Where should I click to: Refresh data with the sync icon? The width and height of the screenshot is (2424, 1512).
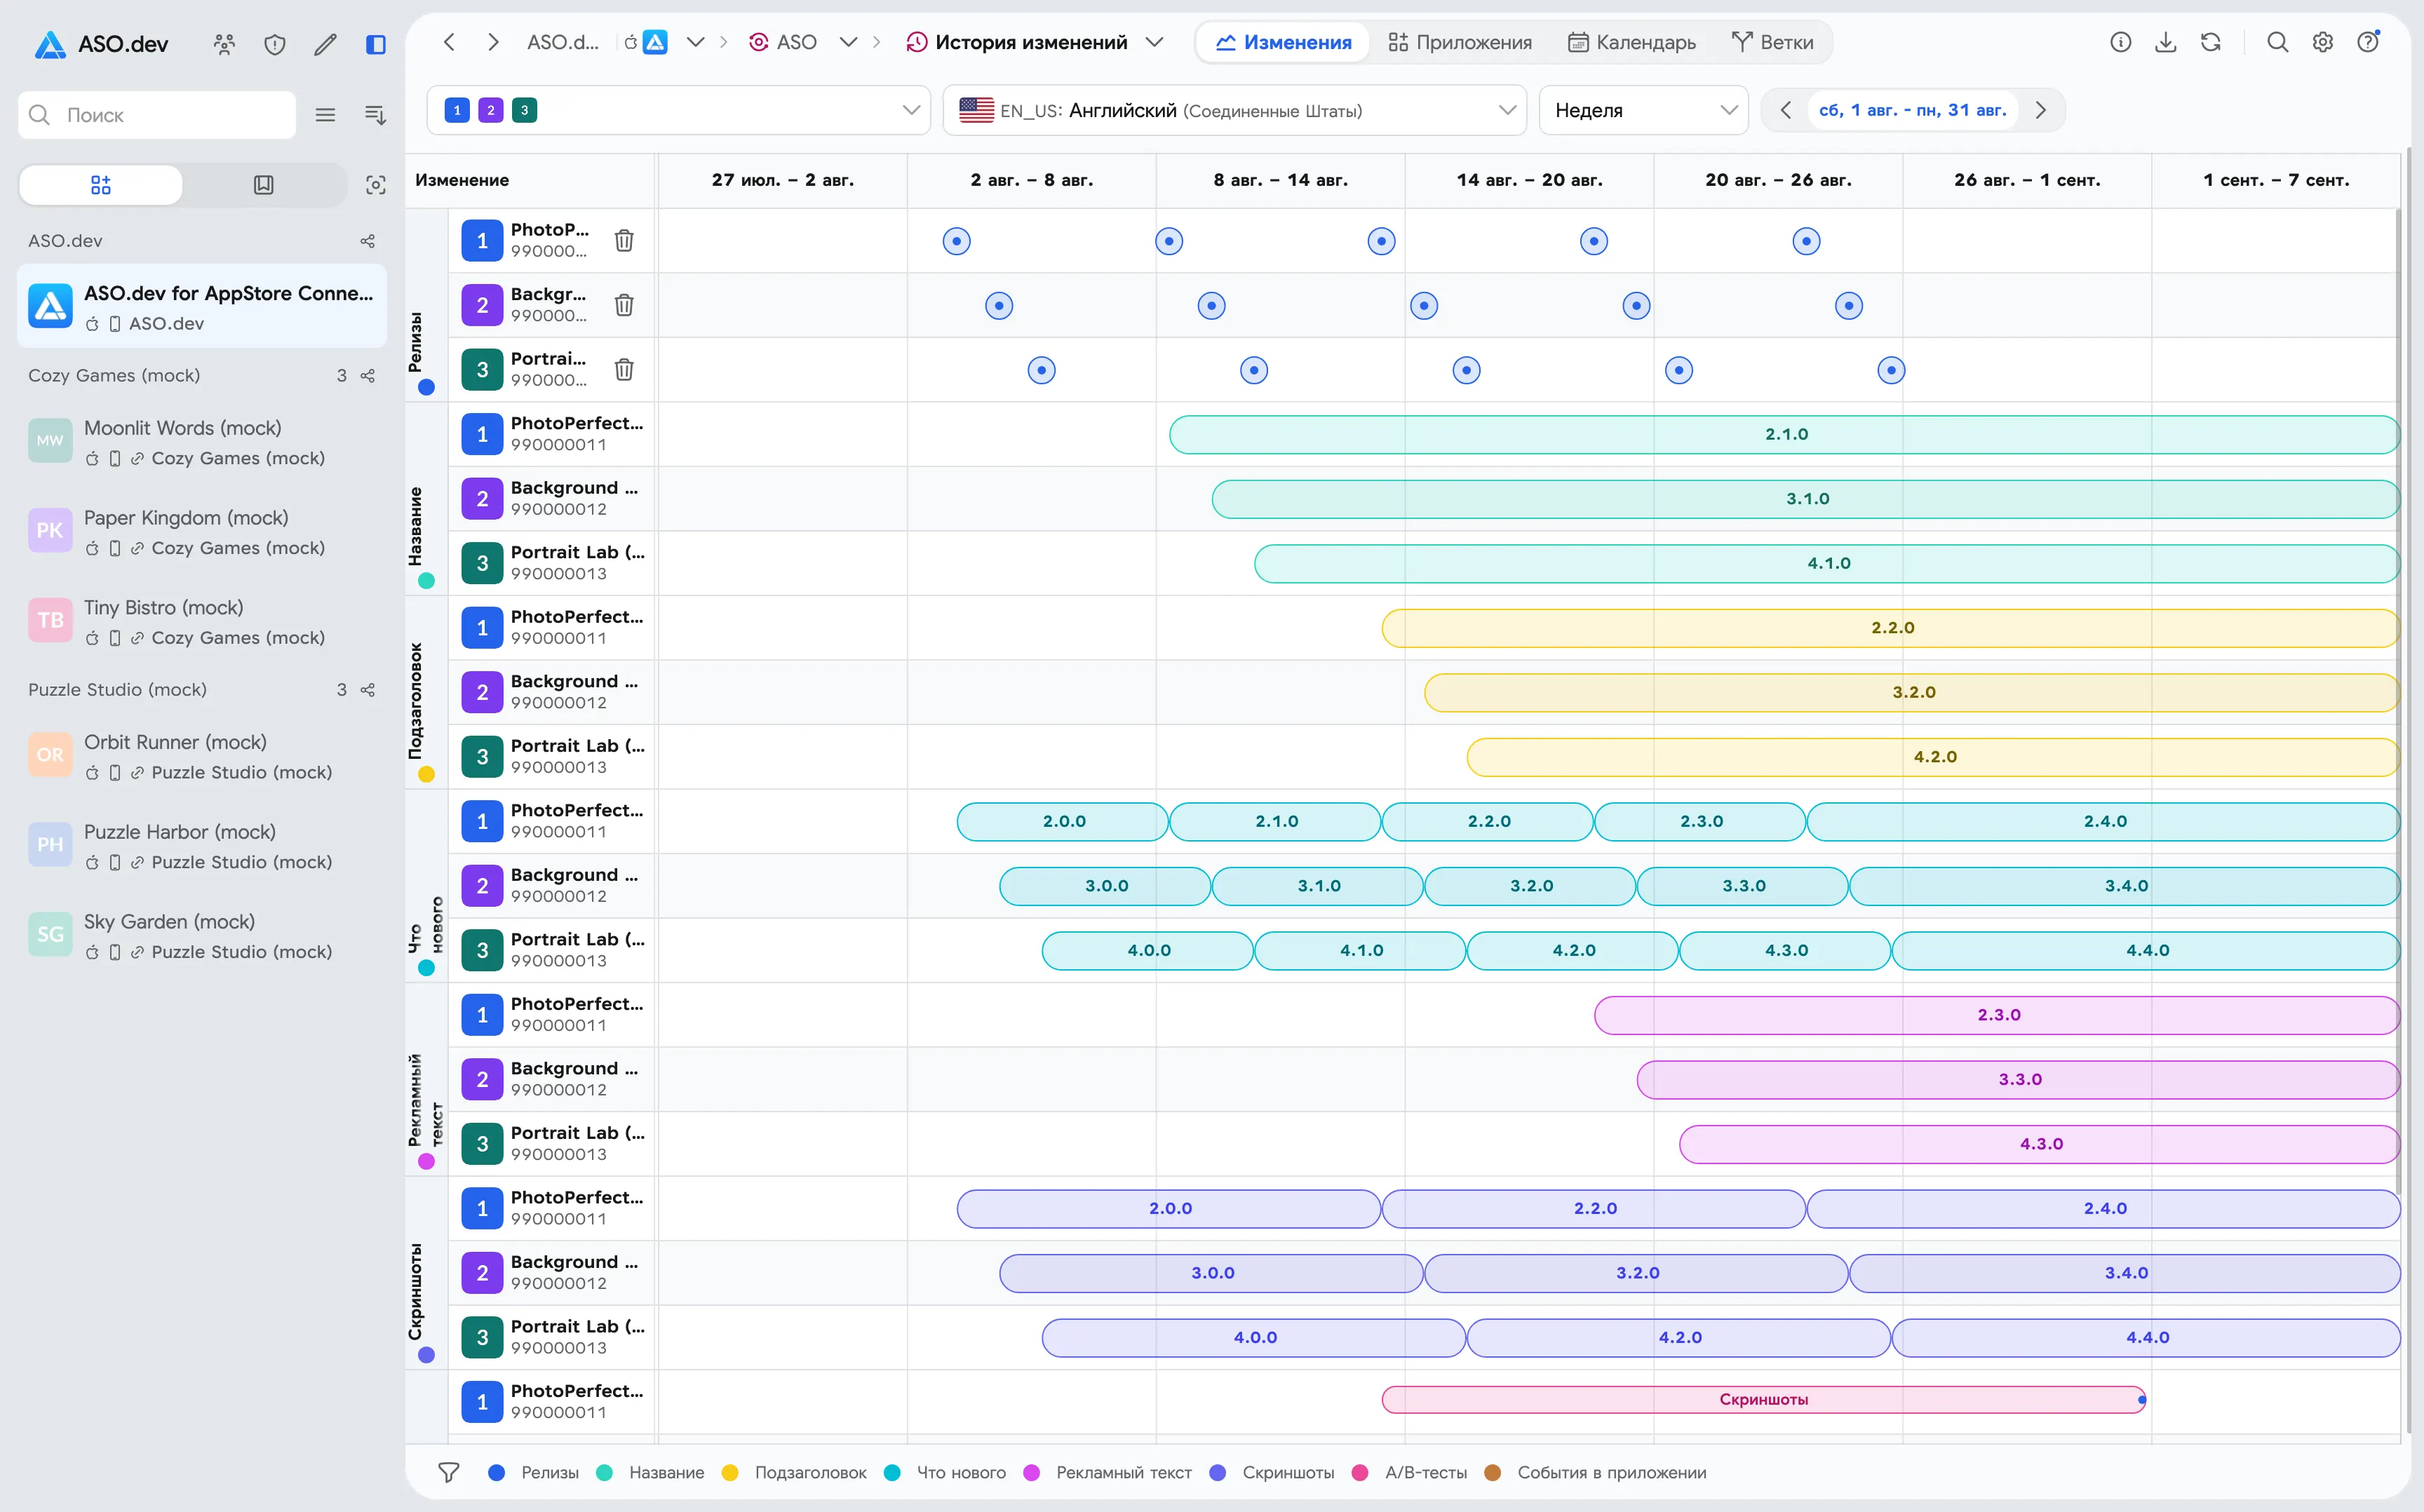(x=2211, y=42)
